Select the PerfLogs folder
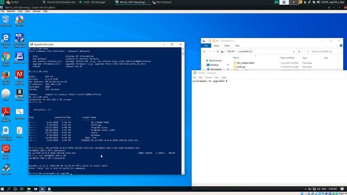Screen dimensions: 347x195 point(240,67)
